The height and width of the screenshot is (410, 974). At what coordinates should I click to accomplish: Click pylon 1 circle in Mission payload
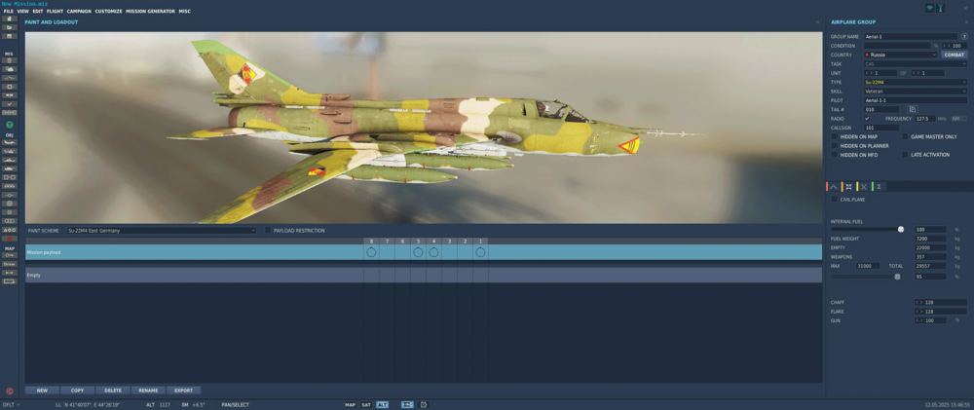pyautogui.click(x=480, y=252)
